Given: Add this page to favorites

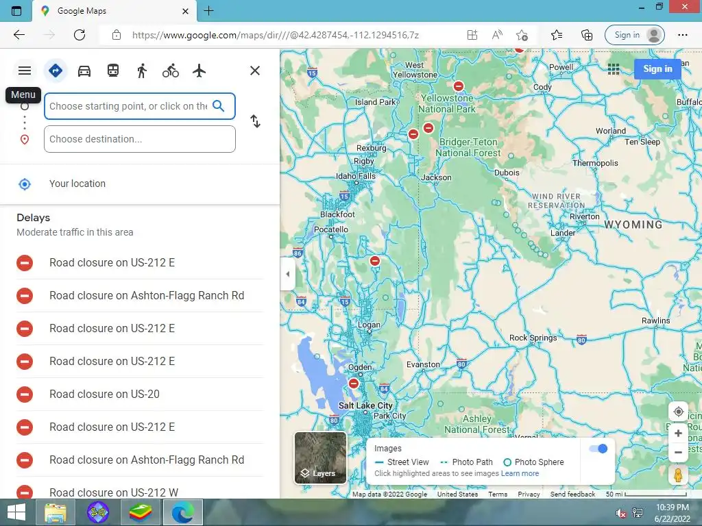Looking at the screenshot, I should pos(522,35).
